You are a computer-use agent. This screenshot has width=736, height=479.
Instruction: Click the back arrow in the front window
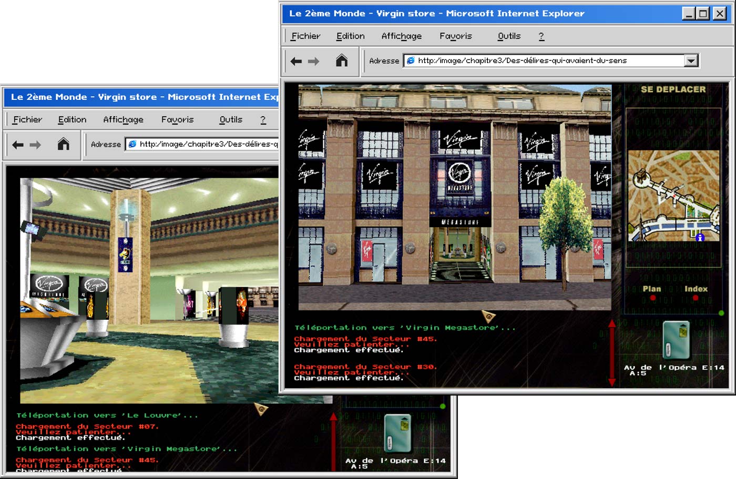tap(296, 62)
